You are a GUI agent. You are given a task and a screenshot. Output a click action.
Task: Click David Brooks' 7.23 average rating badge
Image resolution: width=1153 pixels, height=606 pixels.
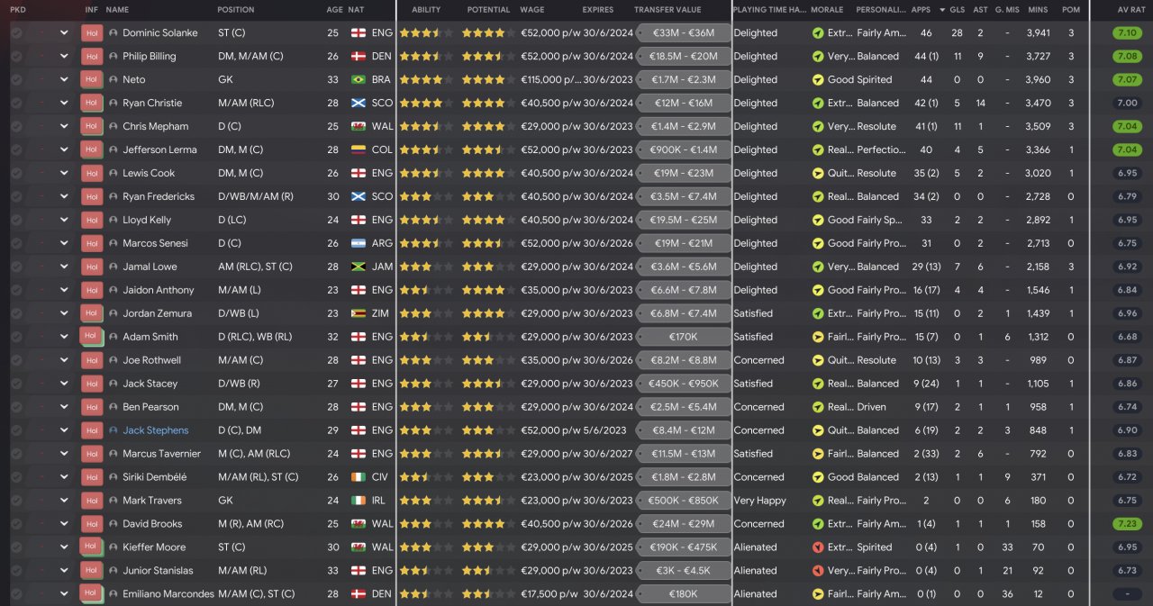point(1127,524)
